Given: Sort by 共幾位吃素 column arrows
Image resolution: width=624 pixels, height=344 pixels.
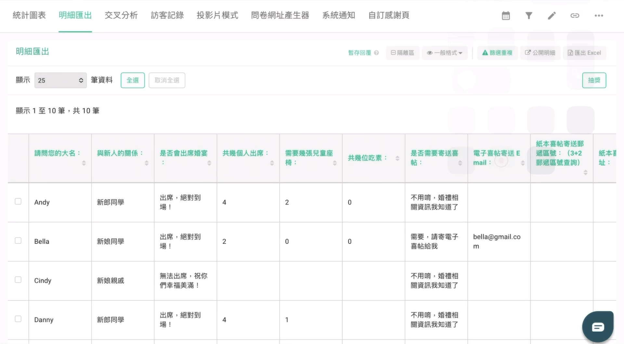Looking at the screenshot, I should 397,158.
